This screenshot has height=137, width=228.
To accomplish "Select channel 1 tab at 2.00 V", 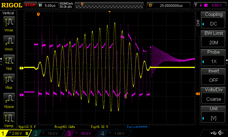I will click(x=15, y=133).
